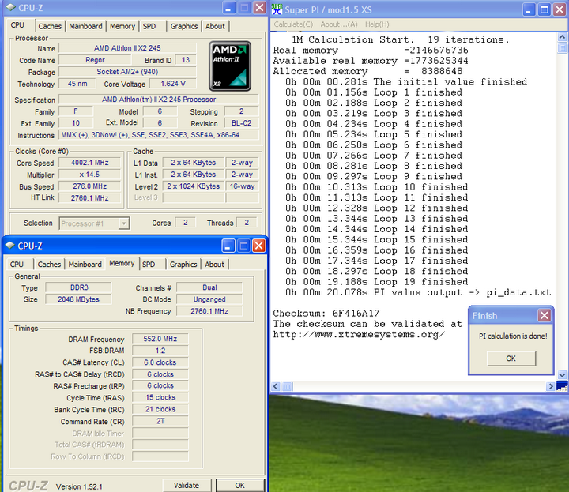
Task: Switch to Caches tab in top CPU-Z window
Action: click(50, 26)
